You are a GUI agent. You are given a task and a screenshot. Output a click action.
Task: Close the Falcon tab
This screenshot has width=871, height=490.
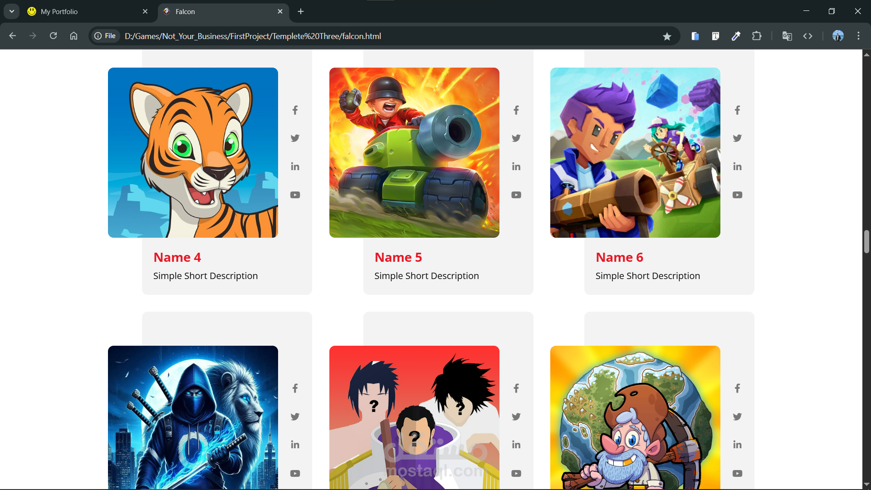(280, 11)
